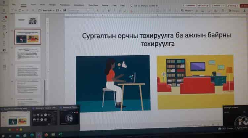Click the Catch up button
The image size is (248, 138).
pos(203,6)
